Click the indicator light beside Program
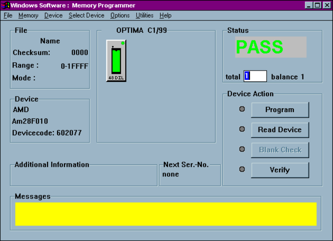This screenshot has width=333, height=241. (242, 109)
